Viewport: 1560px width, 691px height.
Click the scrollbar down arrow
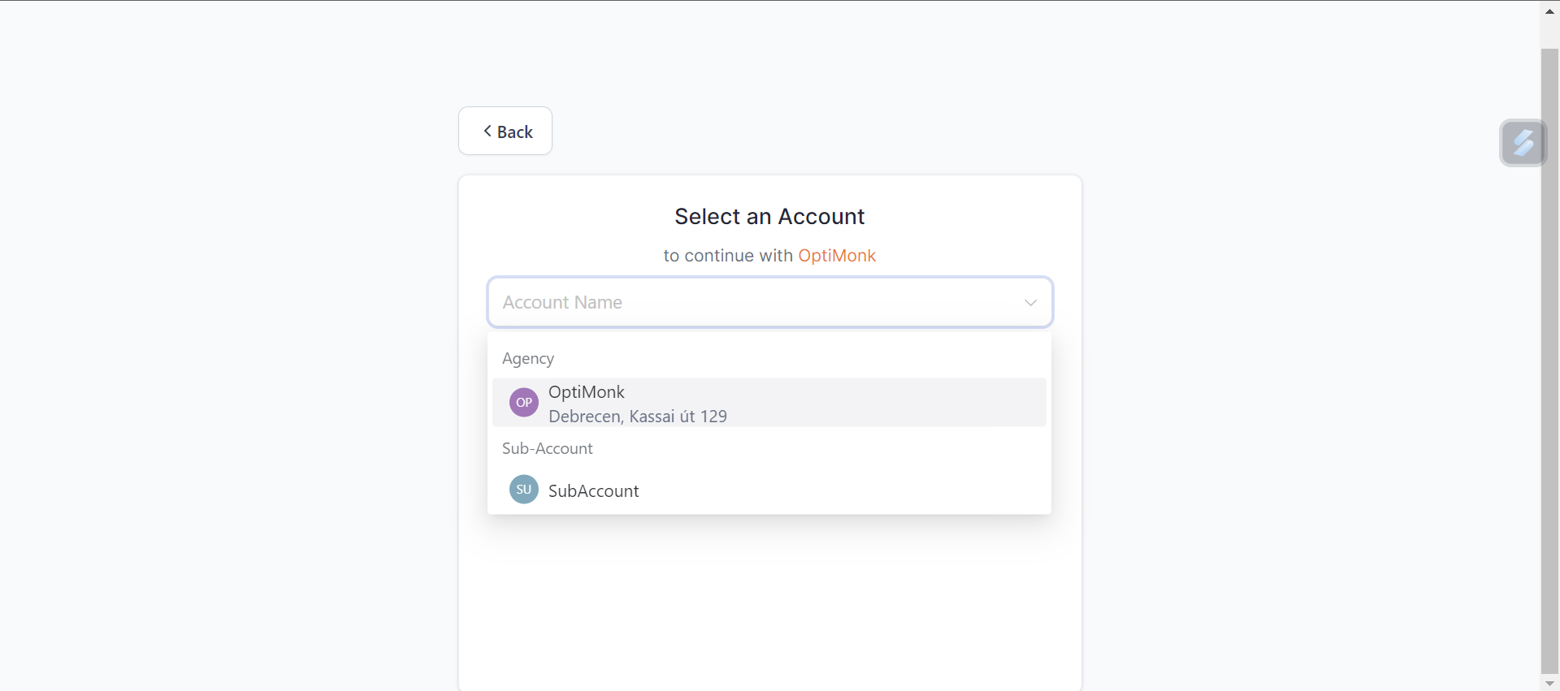[1549, 684]
